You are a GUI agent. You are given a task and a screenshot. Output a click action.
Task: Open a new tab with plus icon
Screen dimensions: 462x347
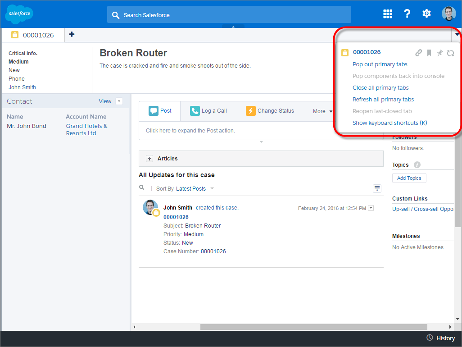pyautogui.click(x=72, y=35)
